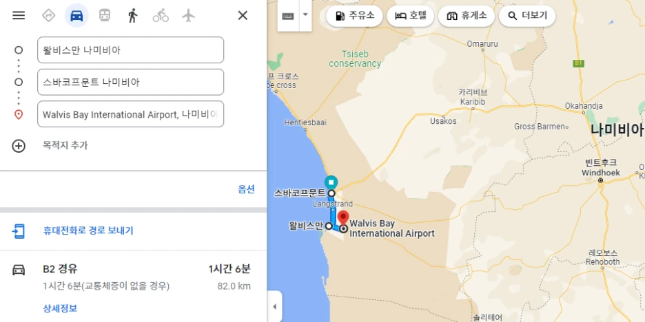Send route to phone link

(x=88, y=230)
